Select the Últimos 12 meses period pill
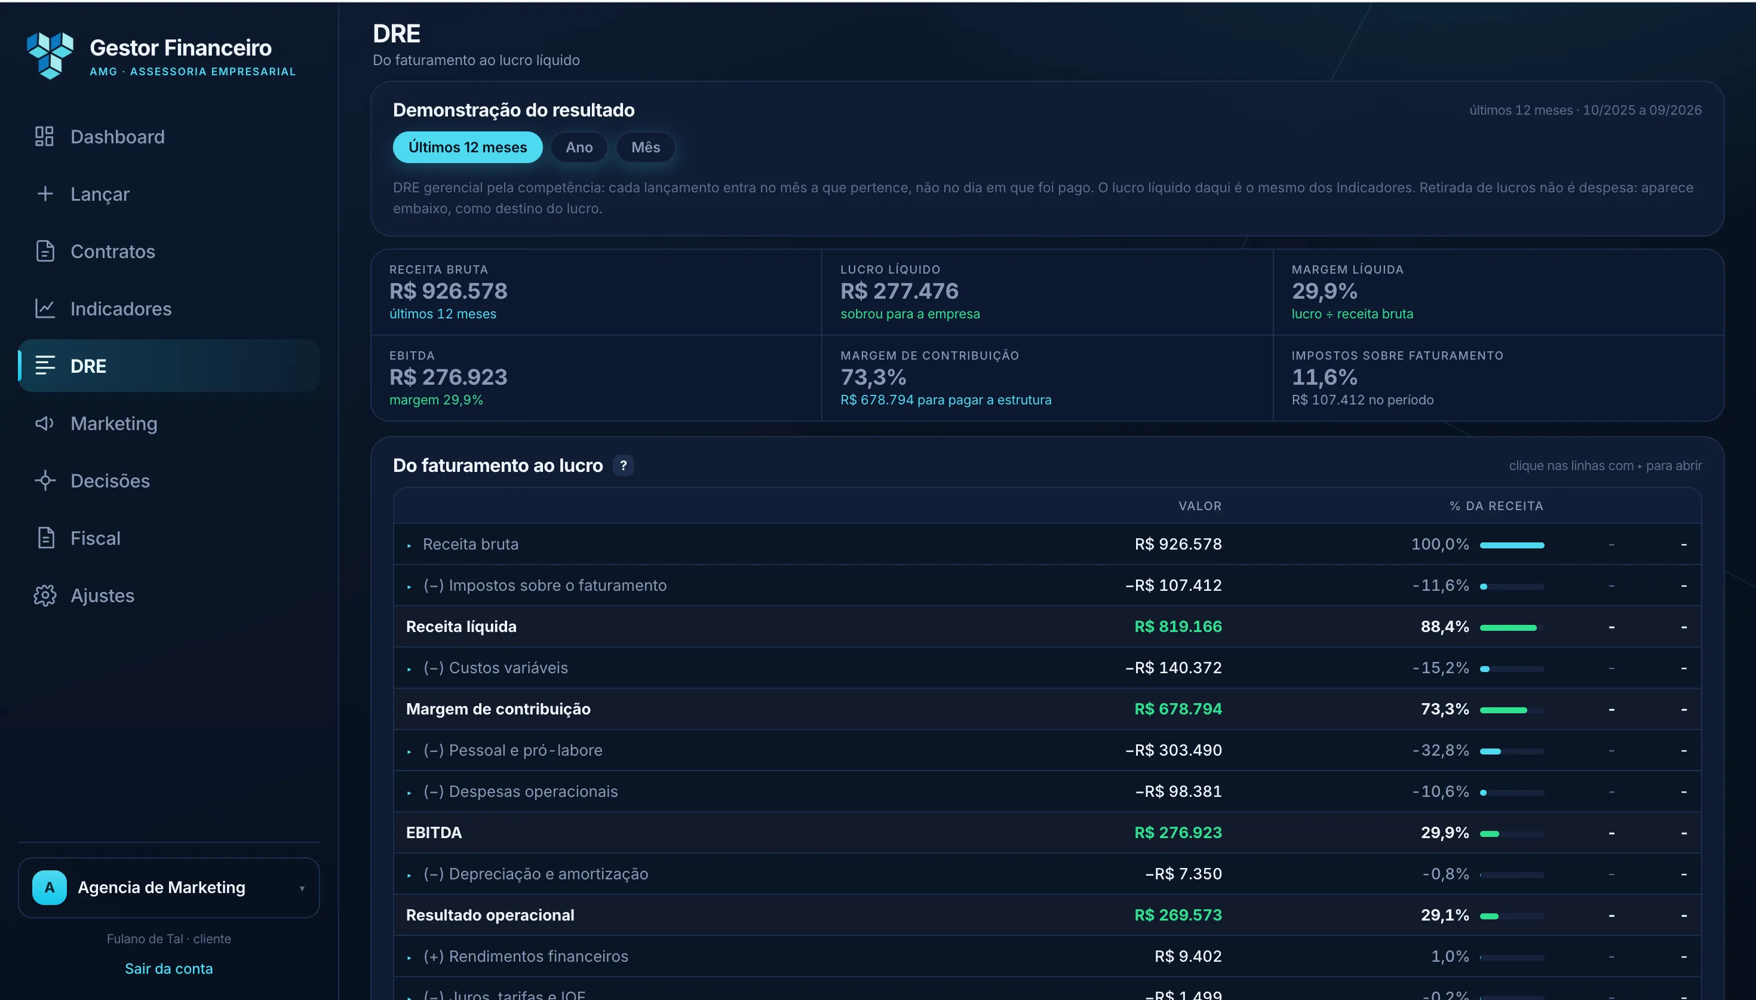The width and height of the screenshot is (1756, 1000). pyautogui.click(x=468, y=147)
